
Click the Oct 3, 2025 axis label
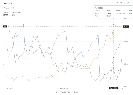tap(9, 89)
